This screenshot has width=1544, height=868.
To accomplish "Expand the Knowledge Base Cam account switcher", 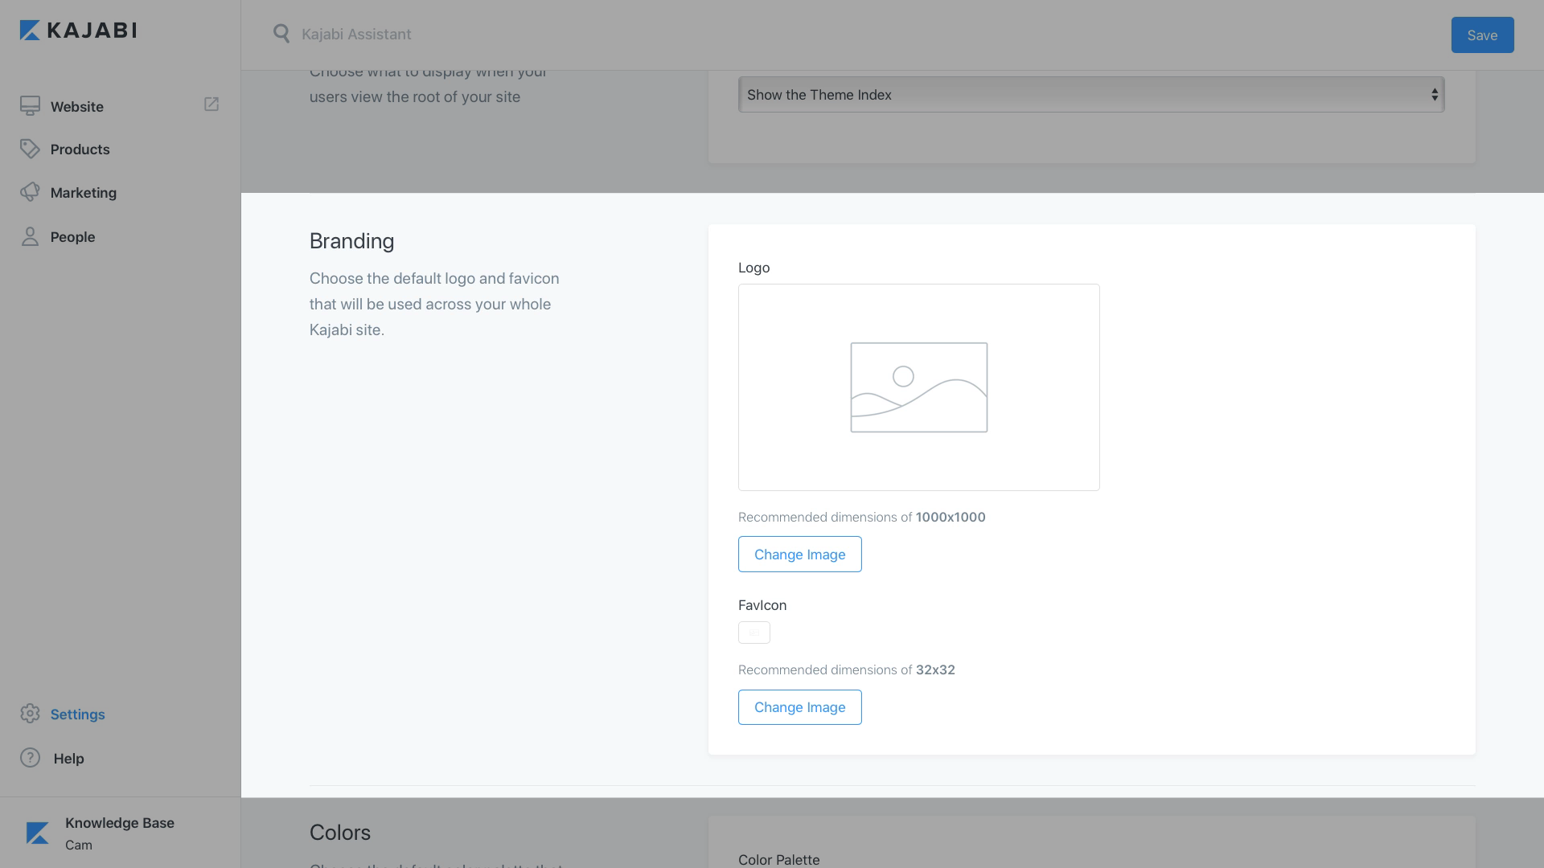I will click(120, 833).
